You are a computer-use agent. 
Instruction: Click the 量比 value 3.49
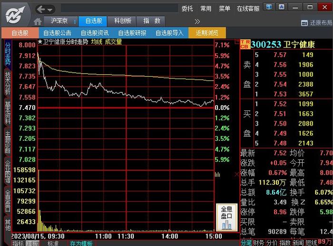[x=280, y=202]
